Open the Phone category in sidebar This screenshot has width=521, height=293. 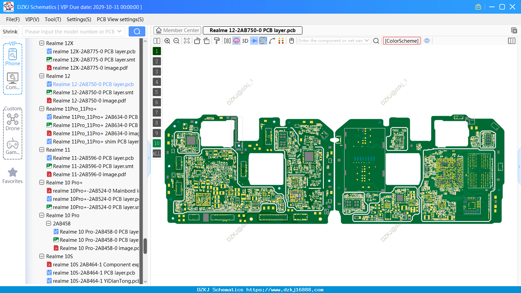pyautogui.click(x=13, y=57)
